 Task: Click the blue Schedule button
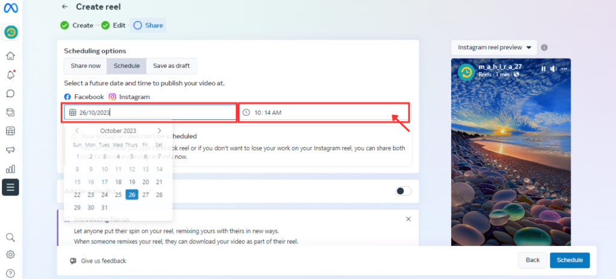pyautogui.click(x=570, y=260)
